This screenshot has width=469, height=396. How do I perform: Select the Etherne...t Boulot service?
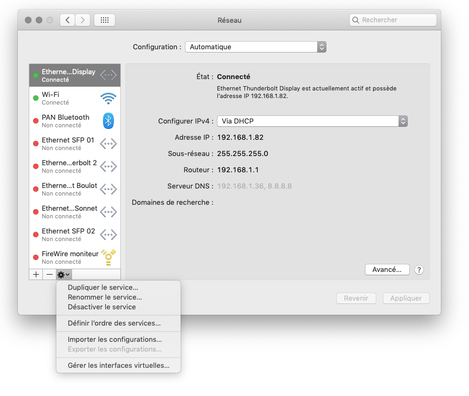point(75,189)
